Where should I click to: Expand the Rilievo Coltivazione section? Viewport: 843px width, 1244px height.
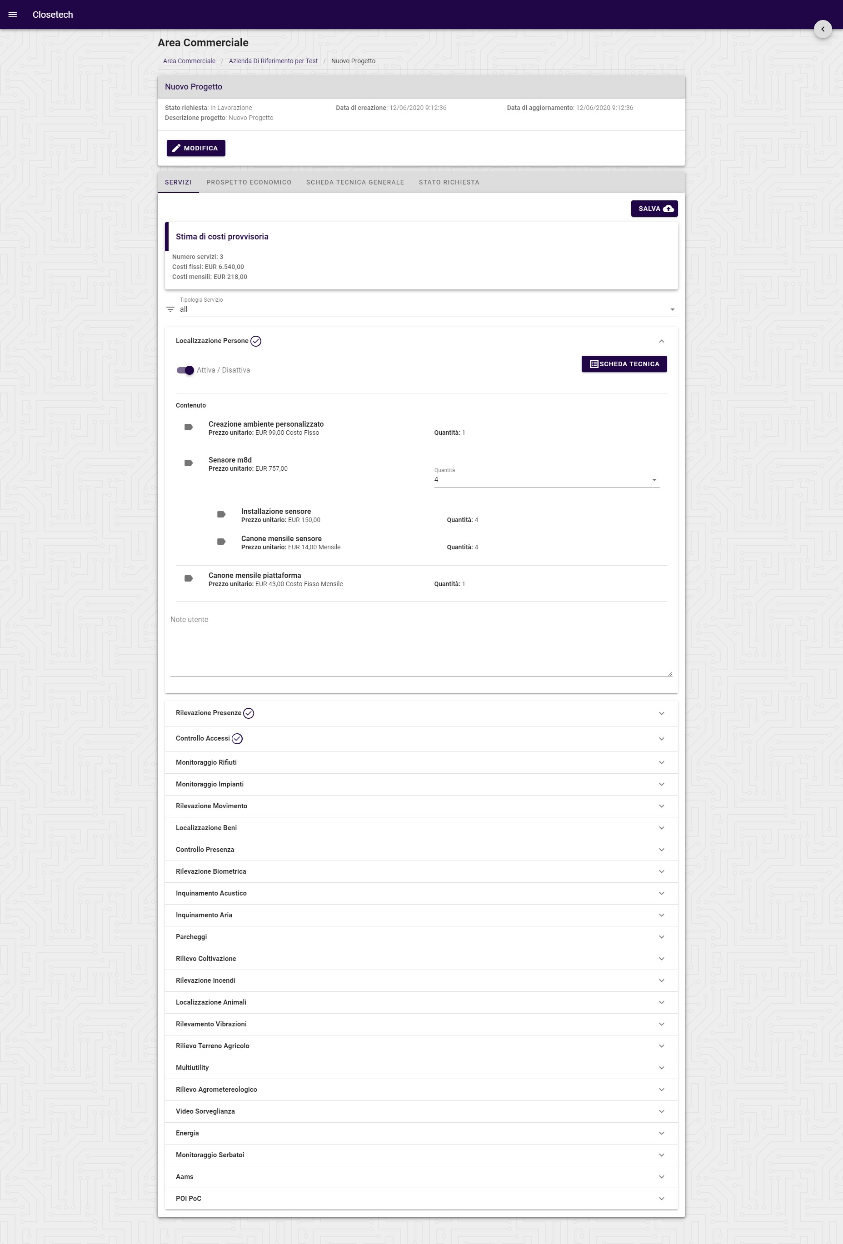pyautogui.click(x=421, y=959)
